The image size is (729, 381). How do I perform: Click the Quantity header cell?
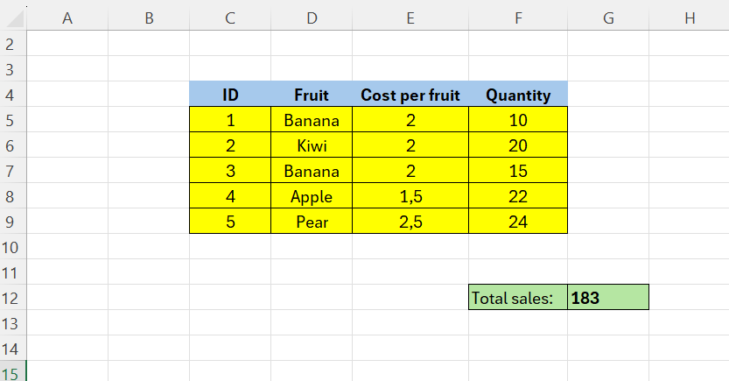coord(518,95)
